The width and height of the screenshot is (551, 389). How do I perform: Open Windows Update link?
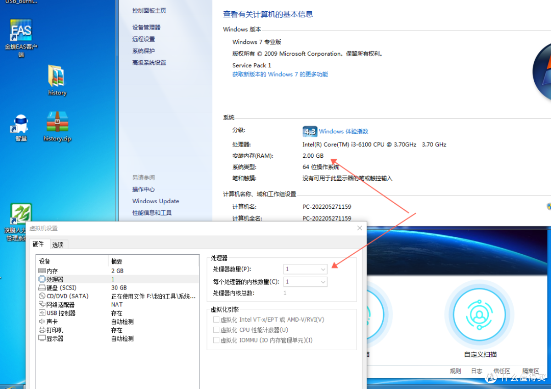(156, 201)
